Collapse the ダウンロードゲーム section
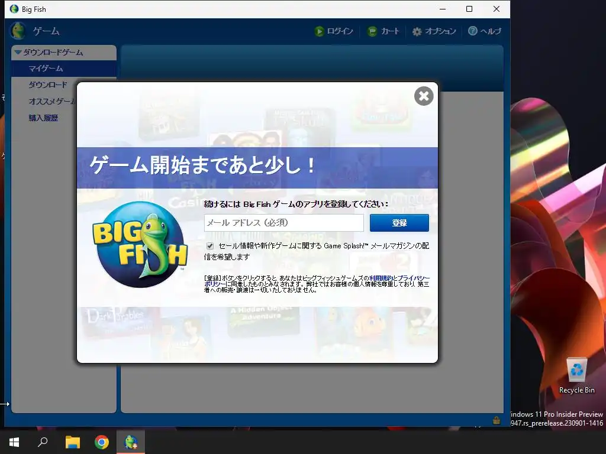Image resolution: width=606 pixels, height=454 pixels. (18, 52)
